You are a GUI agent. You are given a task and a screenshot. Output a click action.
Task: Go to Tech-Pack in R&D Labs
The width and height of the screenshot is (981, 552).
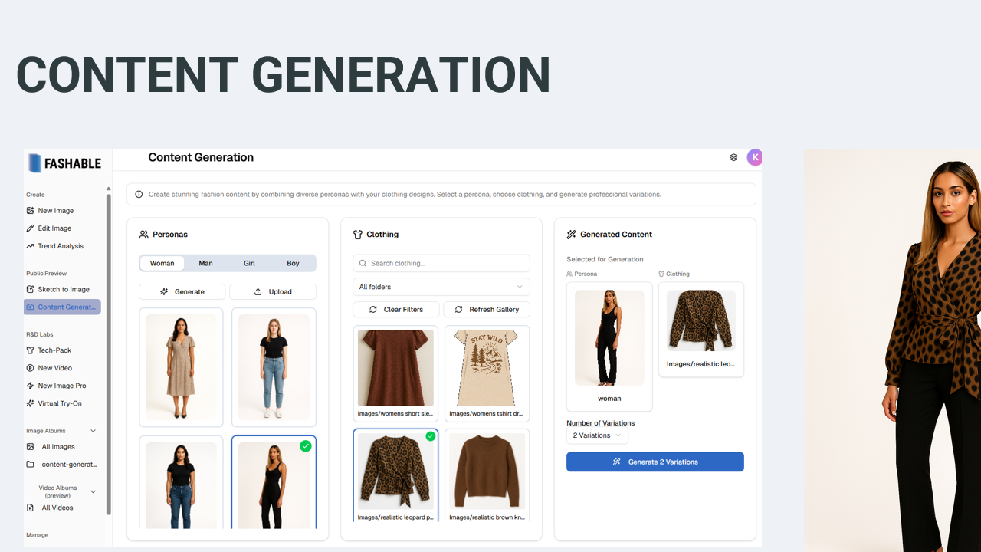click(x=54, y=350)
